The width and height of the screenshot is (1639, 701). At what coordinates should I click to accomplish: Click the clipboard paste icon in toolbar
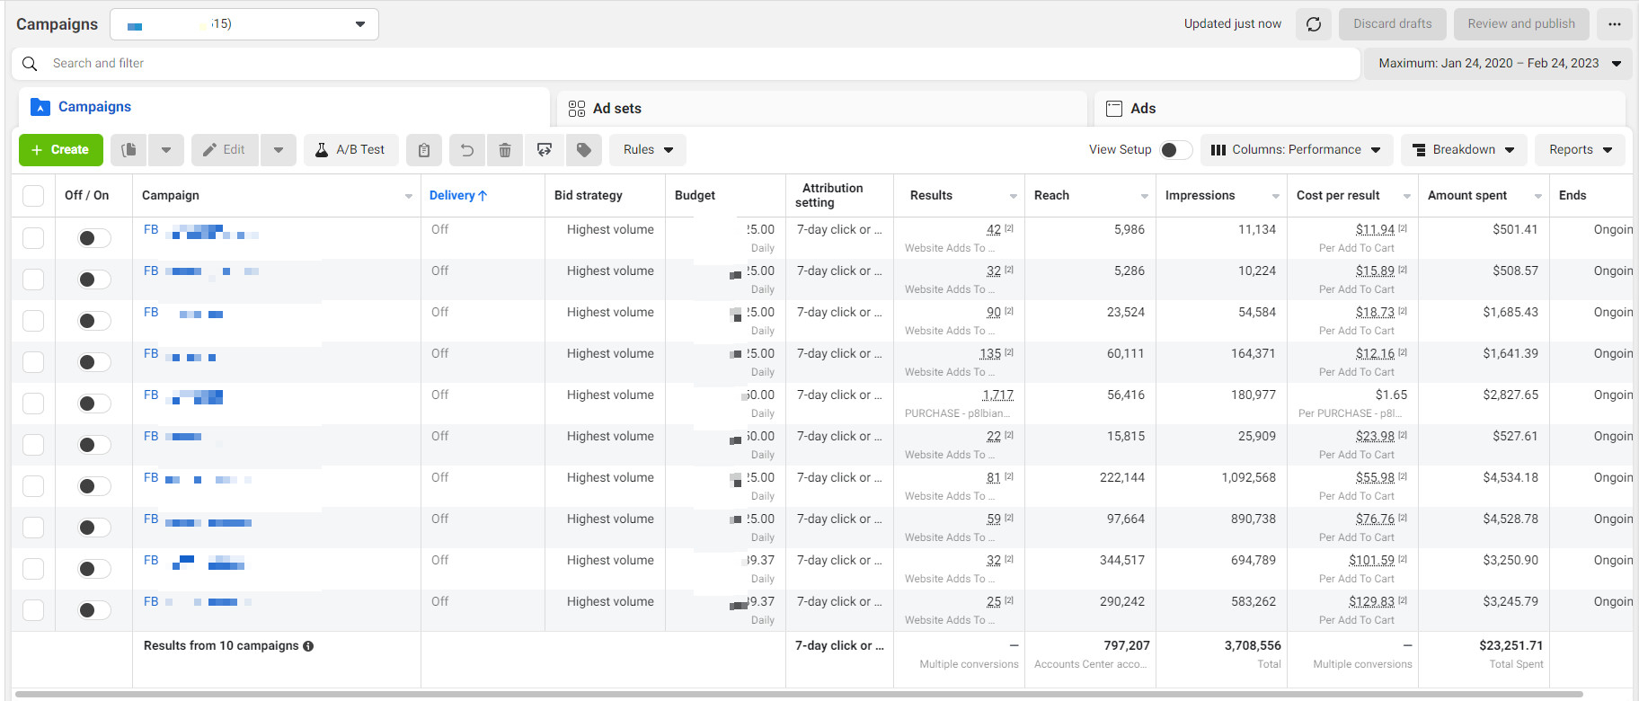[424, 150]
